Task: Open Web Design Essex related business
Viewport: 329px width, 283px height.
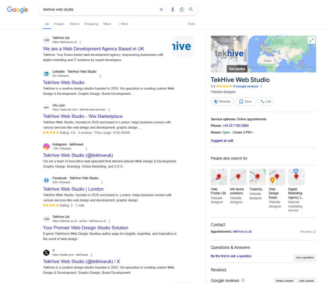Action: (277, 188)
